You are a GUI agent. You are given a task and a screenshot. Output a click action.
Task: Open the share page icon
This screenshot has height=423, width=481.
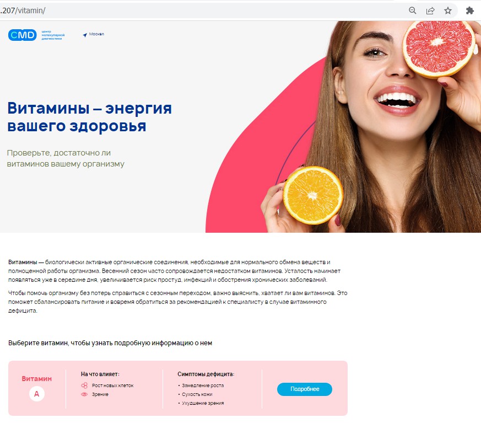pyautogui.click(x=430, y=10)
